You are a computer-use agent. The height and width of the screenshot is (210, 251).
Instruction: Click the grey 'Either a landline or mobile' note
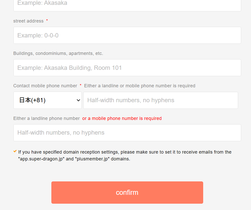[140, 86]
